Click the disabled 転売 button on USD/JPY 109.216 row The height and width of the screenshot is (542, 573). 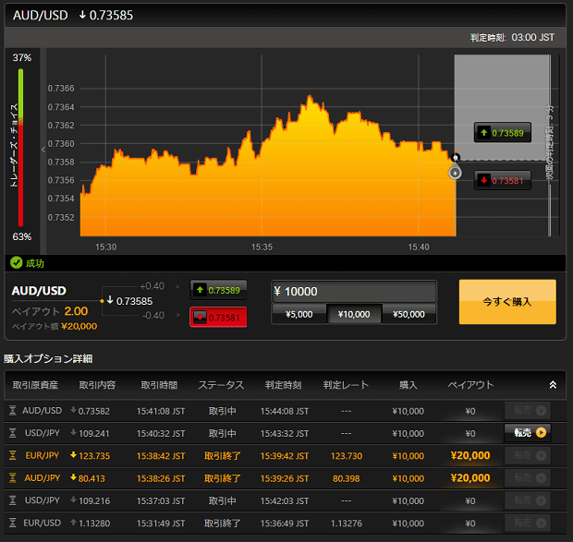coord(528,500)
